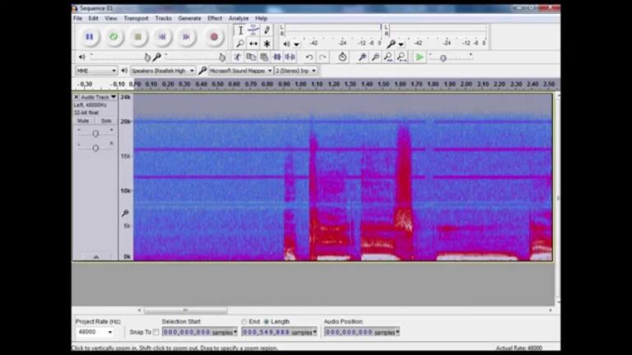Enable the Snap To checkbox

(x=156, y=333)
